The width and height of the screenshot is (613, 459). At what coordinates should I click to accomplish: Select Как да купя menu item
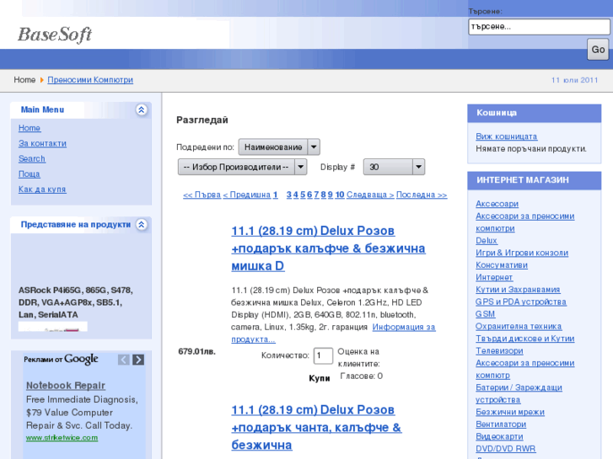[x=42, y=189]
